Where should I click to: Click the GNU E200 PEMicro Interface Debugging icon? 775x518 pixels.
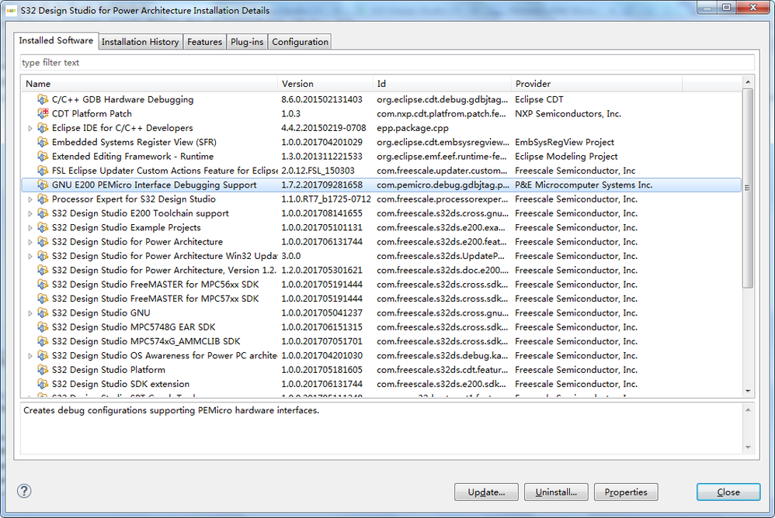pyautogui.click(x=43, y=185)
